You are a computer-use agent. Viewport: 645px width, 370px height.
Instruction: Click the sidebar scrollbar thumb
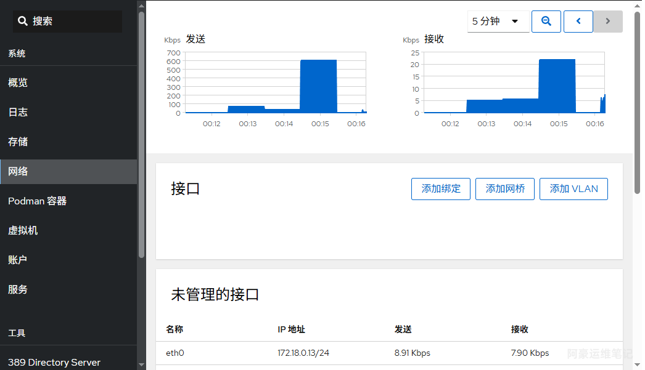[x=141, y=135]
